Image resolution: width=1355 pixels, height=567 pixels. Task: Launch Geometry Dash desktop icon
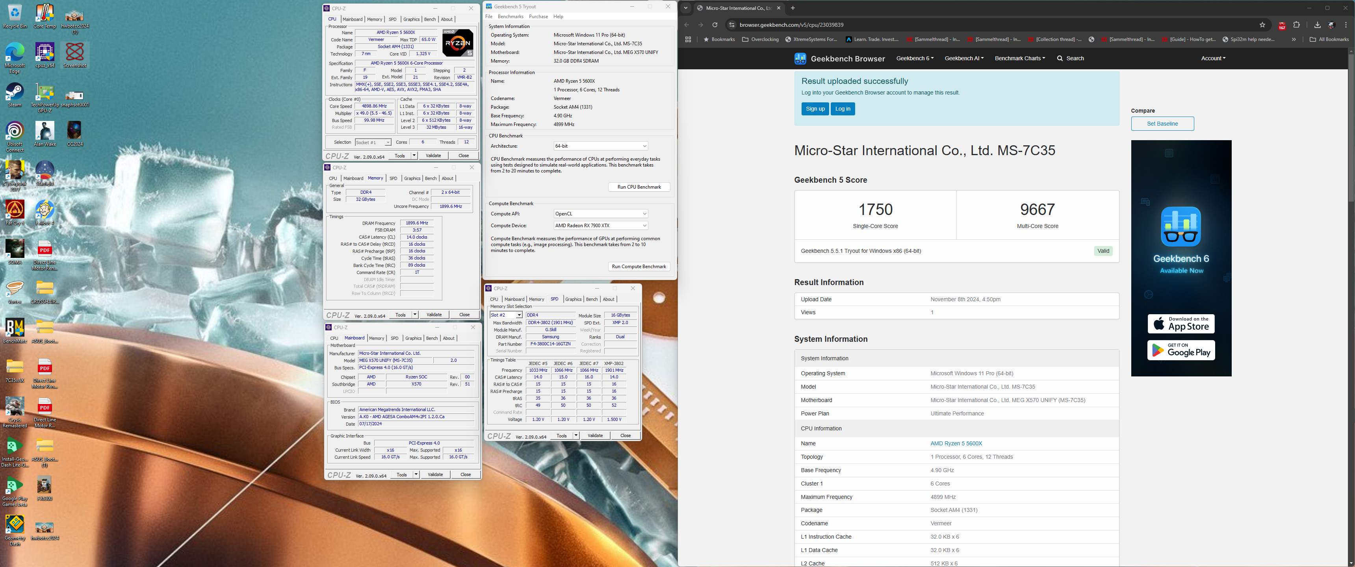coord(15,530)
